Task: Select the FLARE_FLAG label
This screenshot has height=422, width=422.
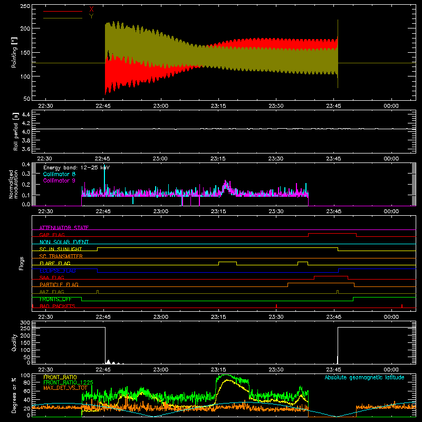Action: [55, 263]
